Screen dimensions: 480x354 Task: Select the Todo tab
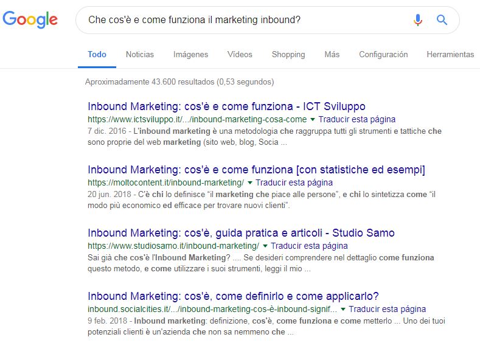[x=97, y=55]
